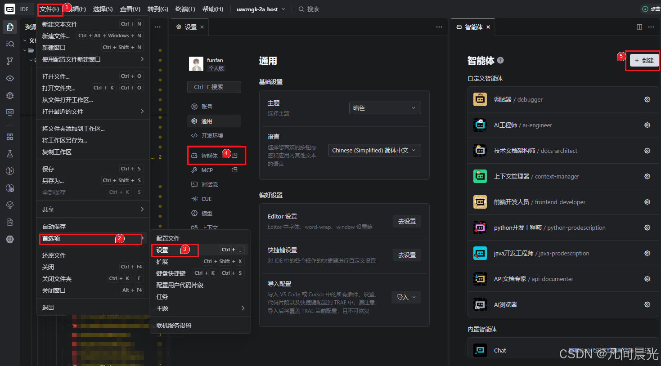Open the 文件(F) menu

pos(49,9)
